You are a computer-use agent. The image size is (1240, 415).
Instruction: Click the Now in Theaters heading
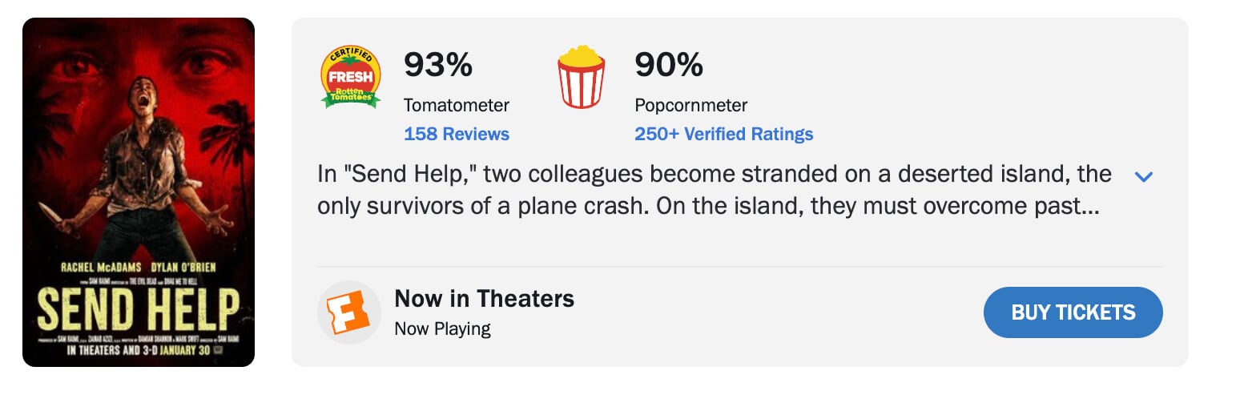484,299
